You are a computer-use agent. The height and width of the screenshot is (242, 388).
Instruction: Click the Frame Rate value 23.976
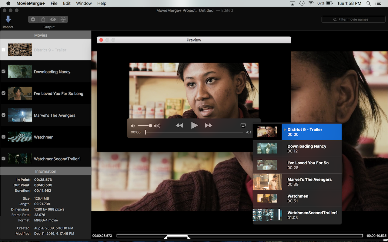pyautogui.click(x=40, y=215)
